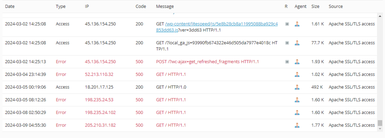Screen dimensions: 385x138
Task: Click size value 492 K
Action: 317,87
